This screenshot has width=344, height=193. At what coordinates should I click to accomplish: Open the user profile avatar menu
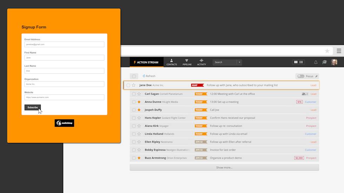334,62
